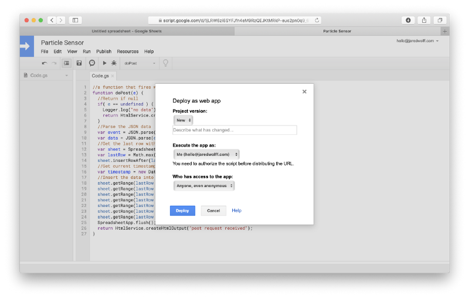The height and width of the screenshot is (299, 469).
Task: Open the Edit menu
Action: (x=57, y=52)
